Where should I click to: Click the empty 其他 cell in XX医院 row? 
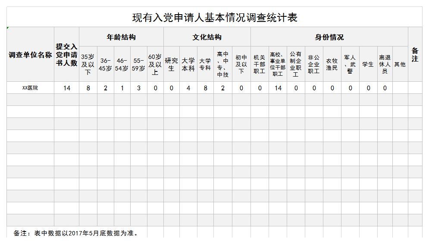click(400, 88)
